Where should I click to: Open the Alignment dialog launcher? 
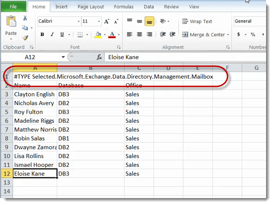(x=228, y=47)
